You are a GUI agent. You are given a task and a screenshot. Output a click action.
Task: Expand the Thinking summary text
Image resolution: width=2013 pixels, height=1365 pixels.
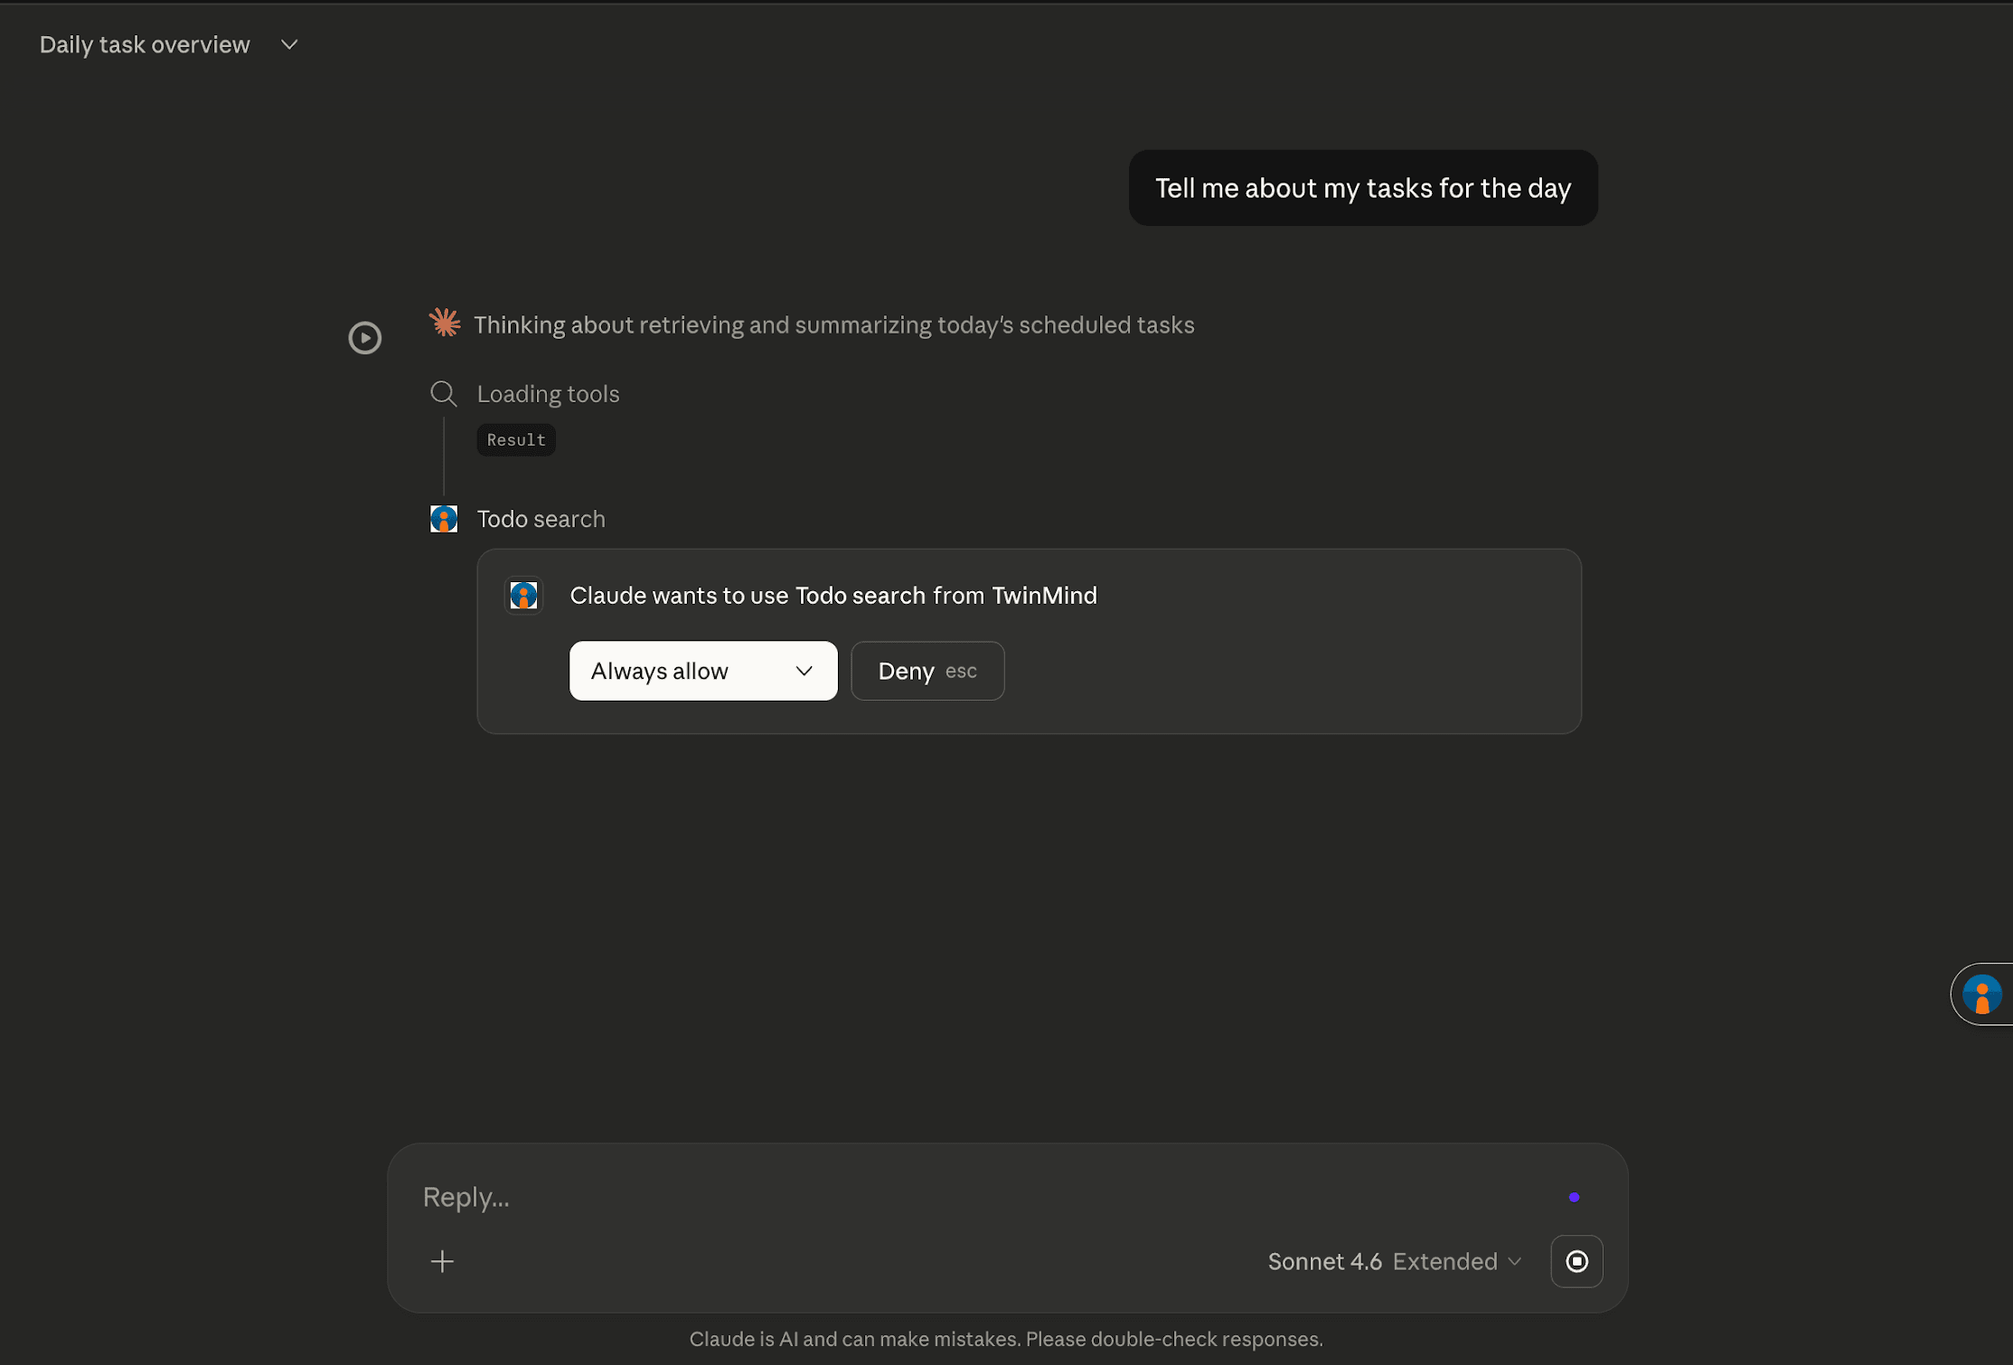tap(833, 325)
